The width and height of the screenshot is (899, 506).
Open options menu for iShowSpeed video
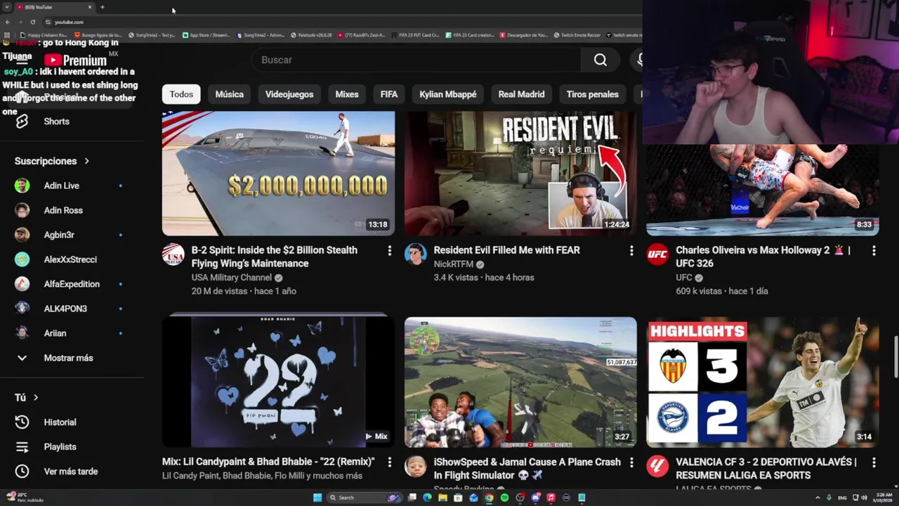(631, 462)
